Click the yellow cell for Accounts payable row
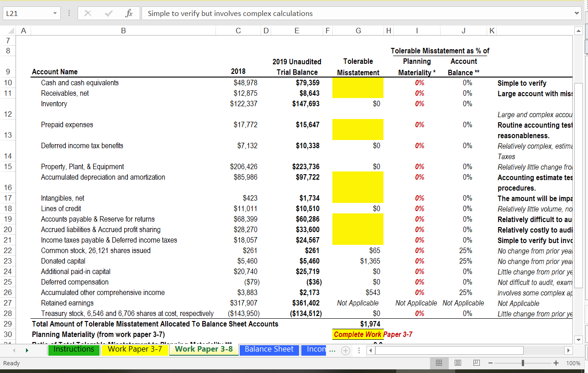 pyautogui.click(x=358, y=219)
